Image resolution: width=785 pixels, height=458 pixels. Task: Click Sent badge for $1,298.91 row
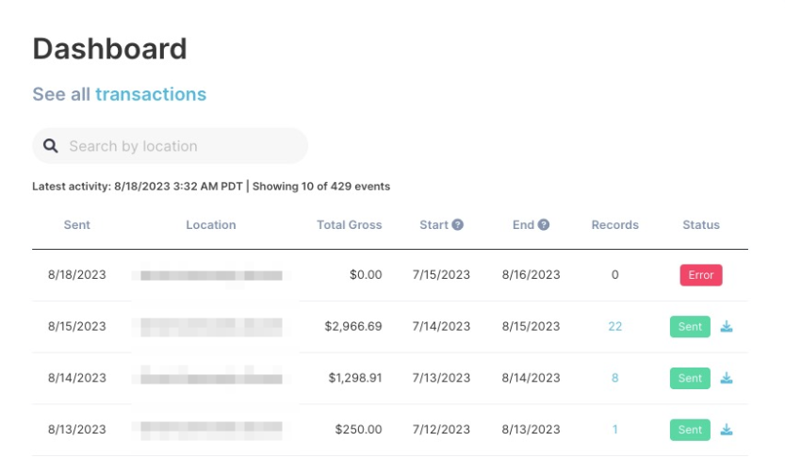click(690, 378)
